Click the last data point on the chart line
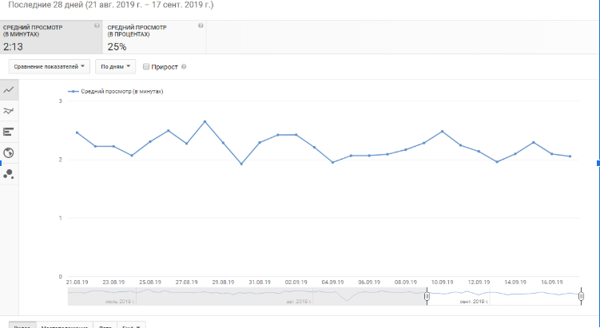Screen dimensions: 600x328 pos(570,156)
